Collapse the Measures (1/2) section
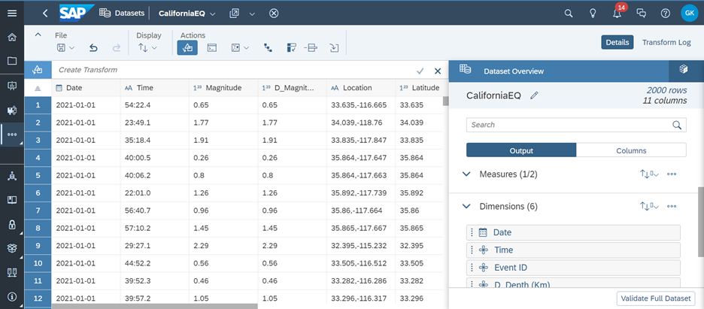704x309 pixels. 466,174
